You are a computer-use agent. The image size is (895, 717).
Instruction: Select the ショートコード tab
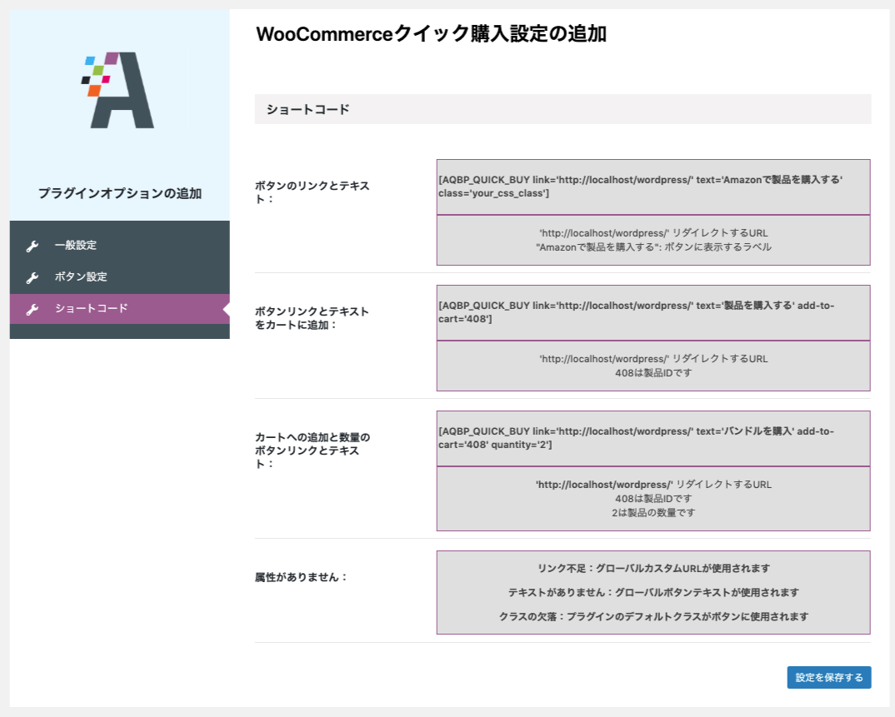point(120,309)
